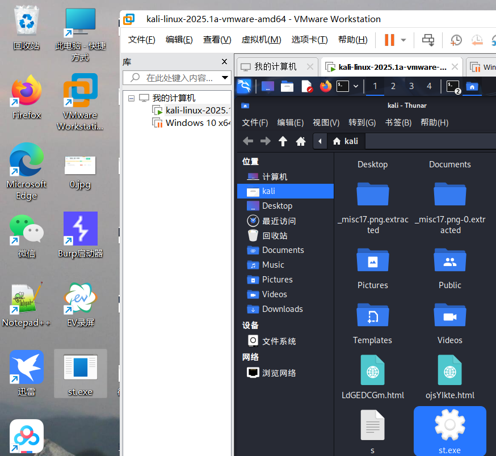
Task: Open VMware 查看(V) menu
Action: 217,40
